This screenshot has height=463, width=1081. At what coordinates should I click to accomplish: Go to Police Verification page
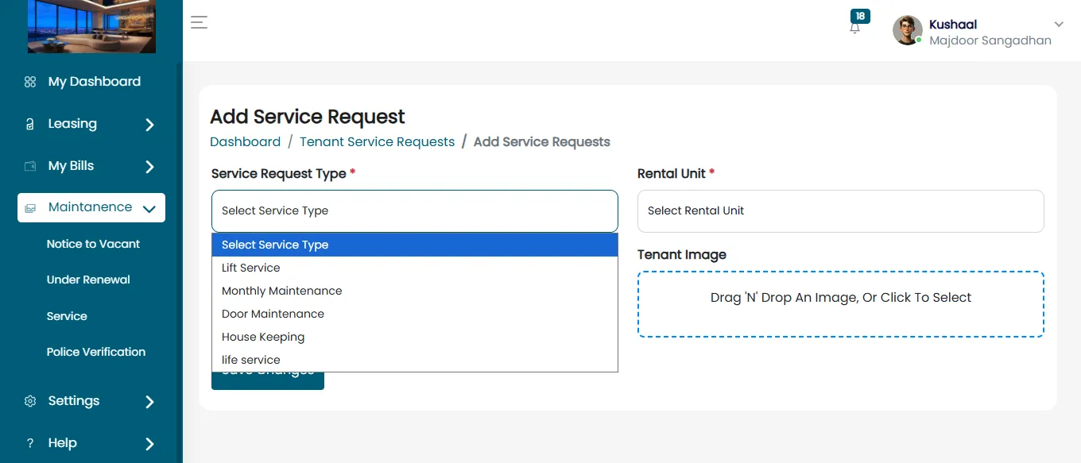pos(96,352)
